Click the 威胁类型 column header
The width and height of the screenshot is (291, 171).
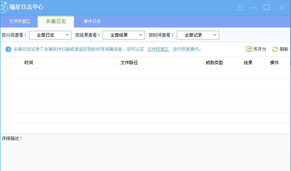point(214,63)
